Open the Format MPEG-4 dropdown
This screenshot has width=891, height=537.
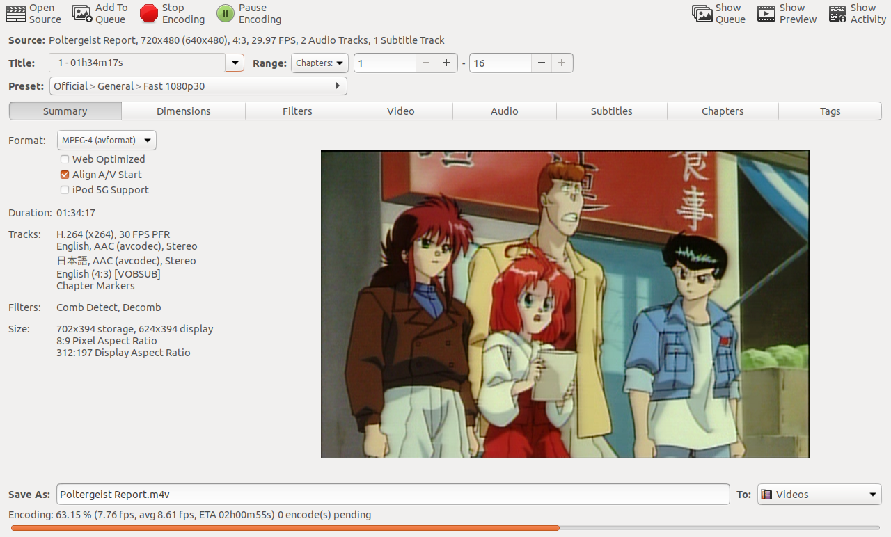pyautogui.click(x=107, y=141)
